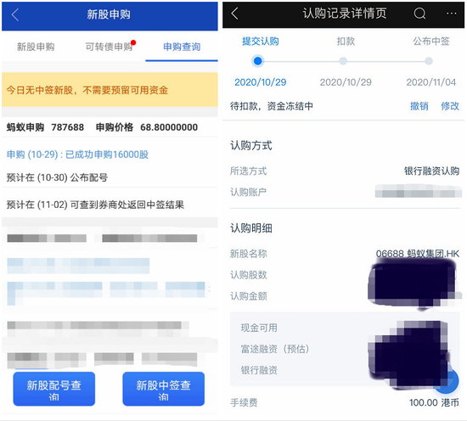This screenshot has height=421, width=467.
Task: Tap the 预计在 (10-30) 公布配号 line
Action: point(57,177)
